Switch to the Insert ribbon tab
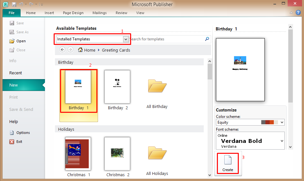This screenshot has height=181, width=304. tap(49, 13)
